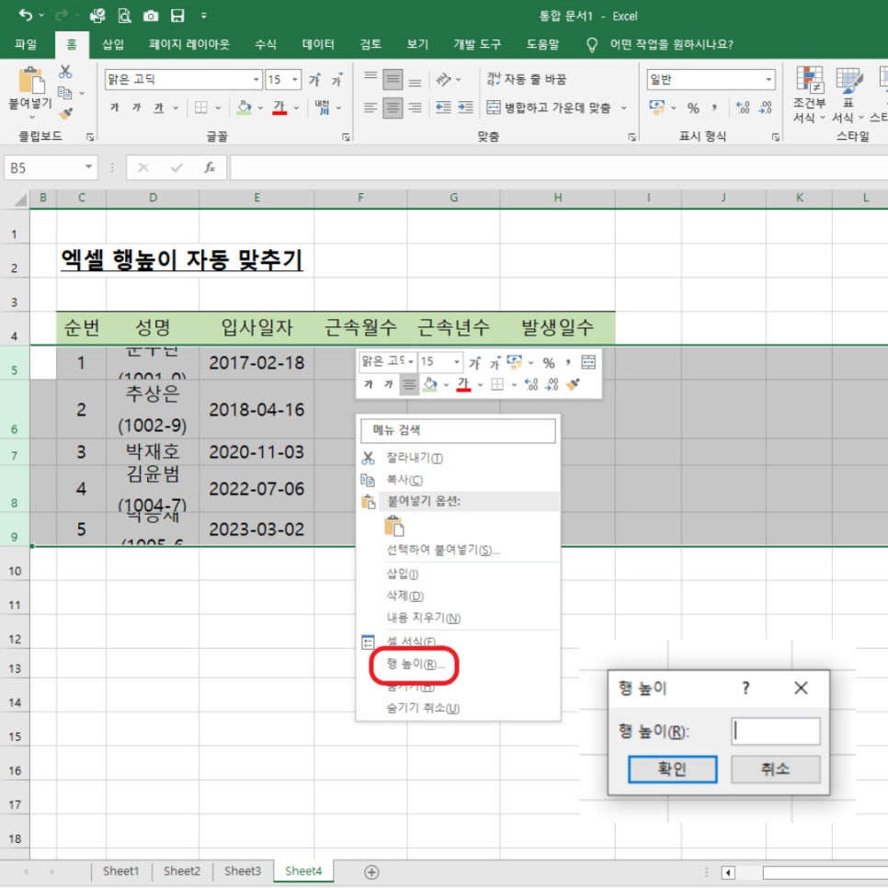Choose 잘라내기 in the context menu

tap(414, 458)
